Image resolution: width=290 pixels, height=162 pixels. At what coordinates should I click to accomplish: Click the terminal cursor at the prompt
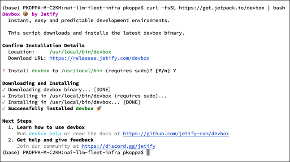tap(148, 153)
